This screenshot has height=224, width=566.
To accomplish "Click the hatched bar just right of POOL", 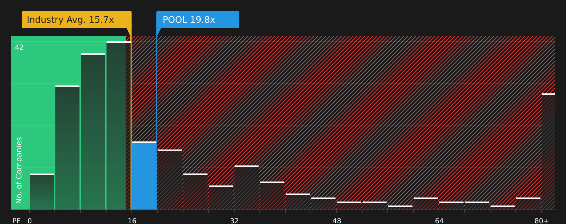I will pos(170,180).
